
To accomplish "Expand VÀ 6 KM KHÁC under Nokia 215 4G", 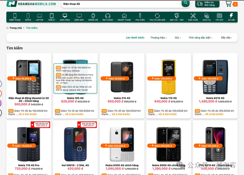I will pos(121,114).
